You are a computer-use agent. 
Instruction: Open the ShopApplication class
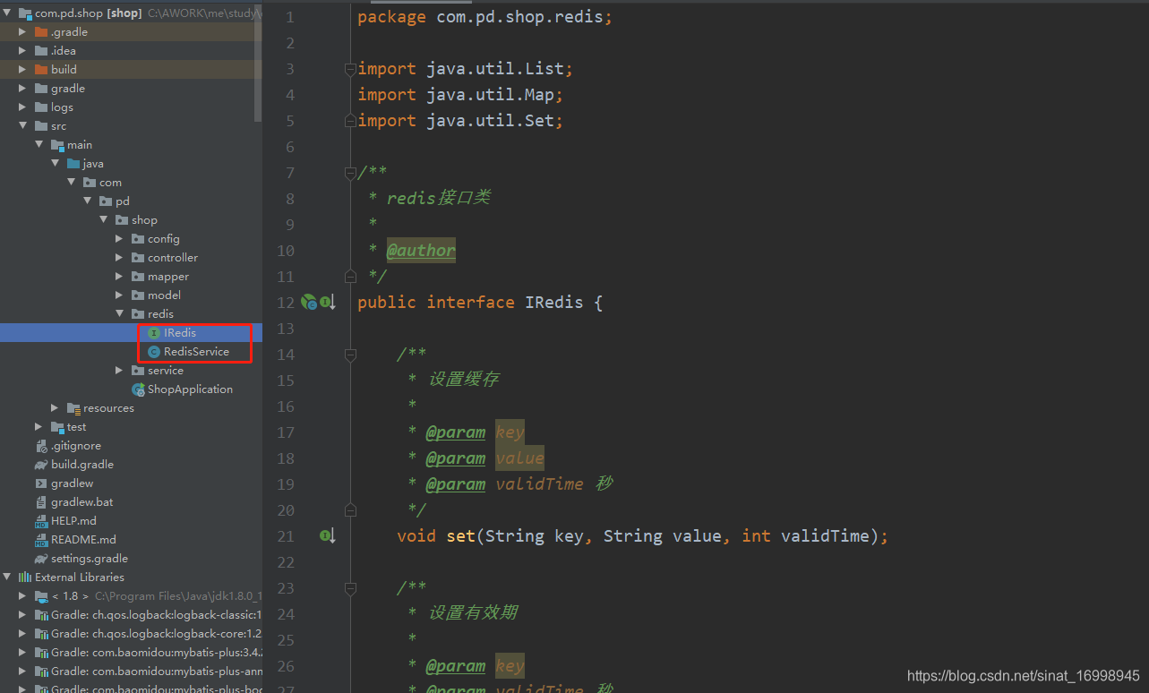[x=189, y=389]
